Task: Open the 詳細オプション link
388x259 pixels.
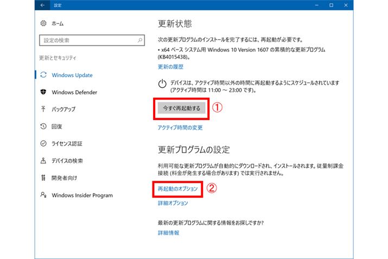Action: (173, 203)
